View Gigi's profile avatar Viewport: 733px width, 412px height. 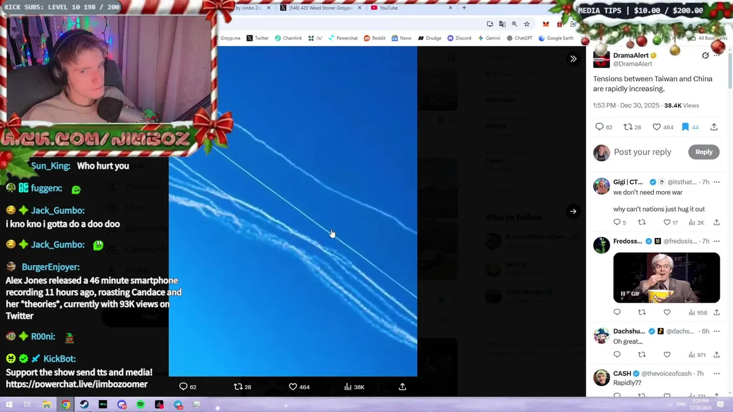click(601, 186)
